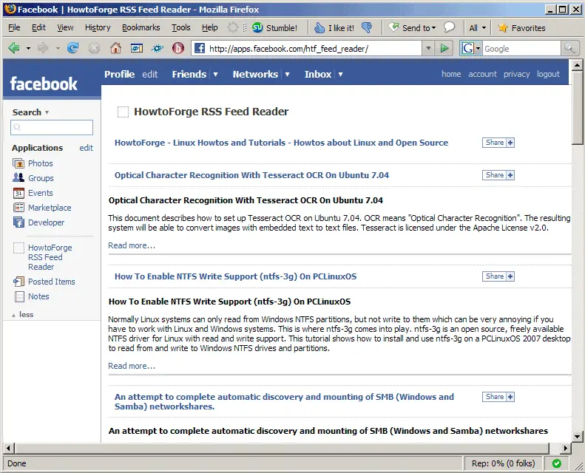This screenshot has width=585, height=473.
Task: Open the Tools menu
Action: click(181, 27)
